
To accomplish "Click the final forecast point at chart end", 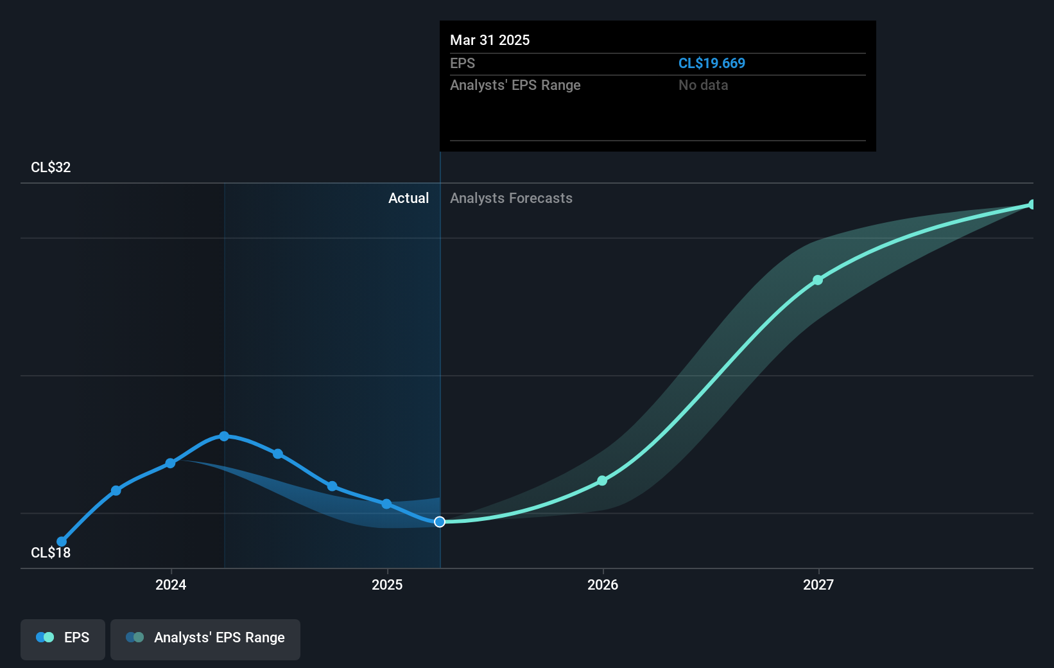I will (1032, 204).
